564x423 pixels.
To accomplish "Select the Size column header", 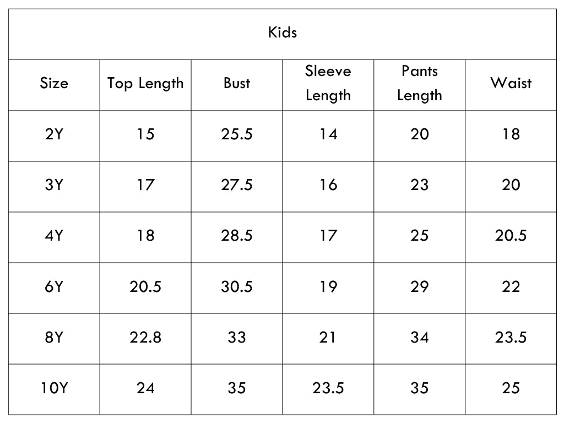I will (x=54, y=83).
